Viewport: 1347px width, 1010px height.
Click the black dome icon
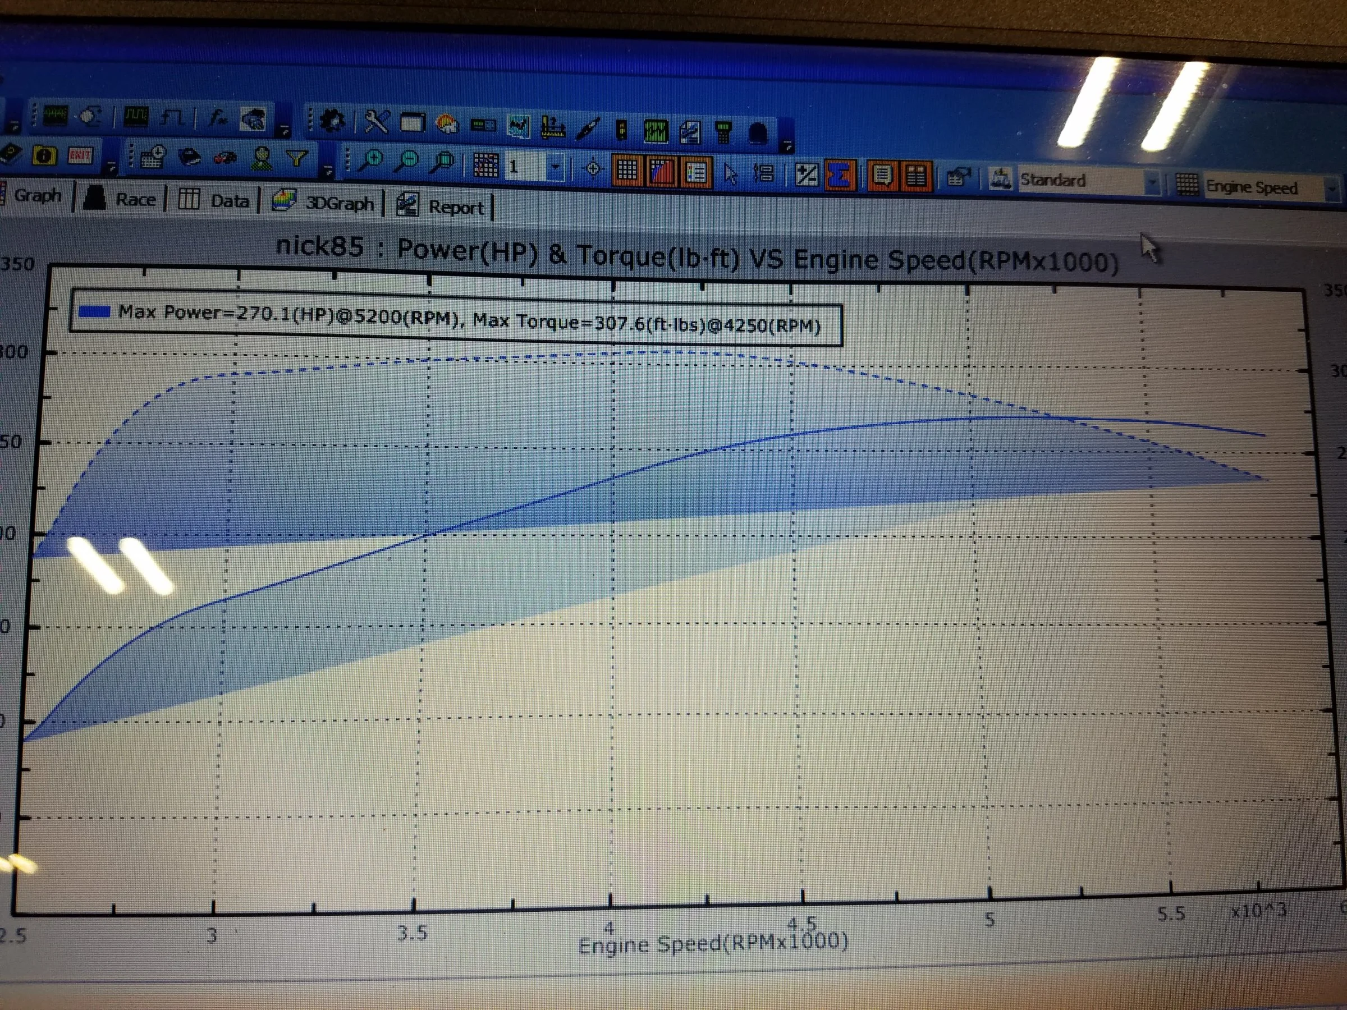[x=758, y=134]
